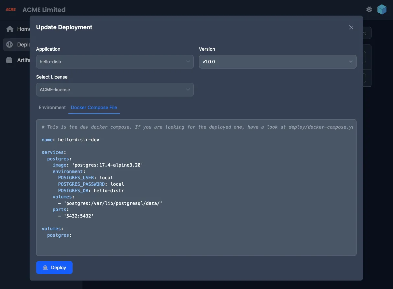This screenshot has height=289, width=393.
Task: Open the Application dropdown showing hello-distr
Action: pyautogui.click(x=115, y=62)
